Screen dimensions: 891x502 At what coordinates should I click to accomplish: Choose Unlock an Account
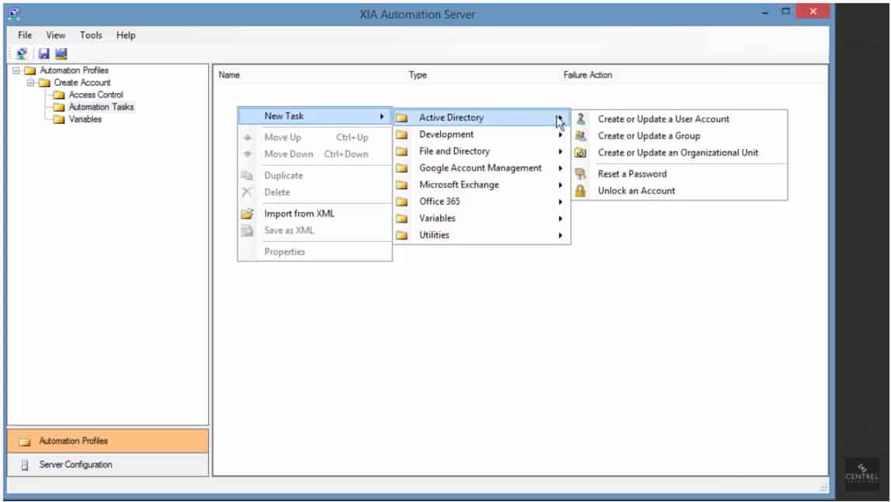[679, 191]
